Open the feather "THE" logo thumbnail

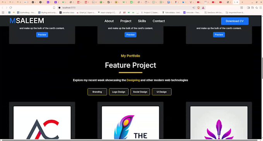tap(130, 122)
